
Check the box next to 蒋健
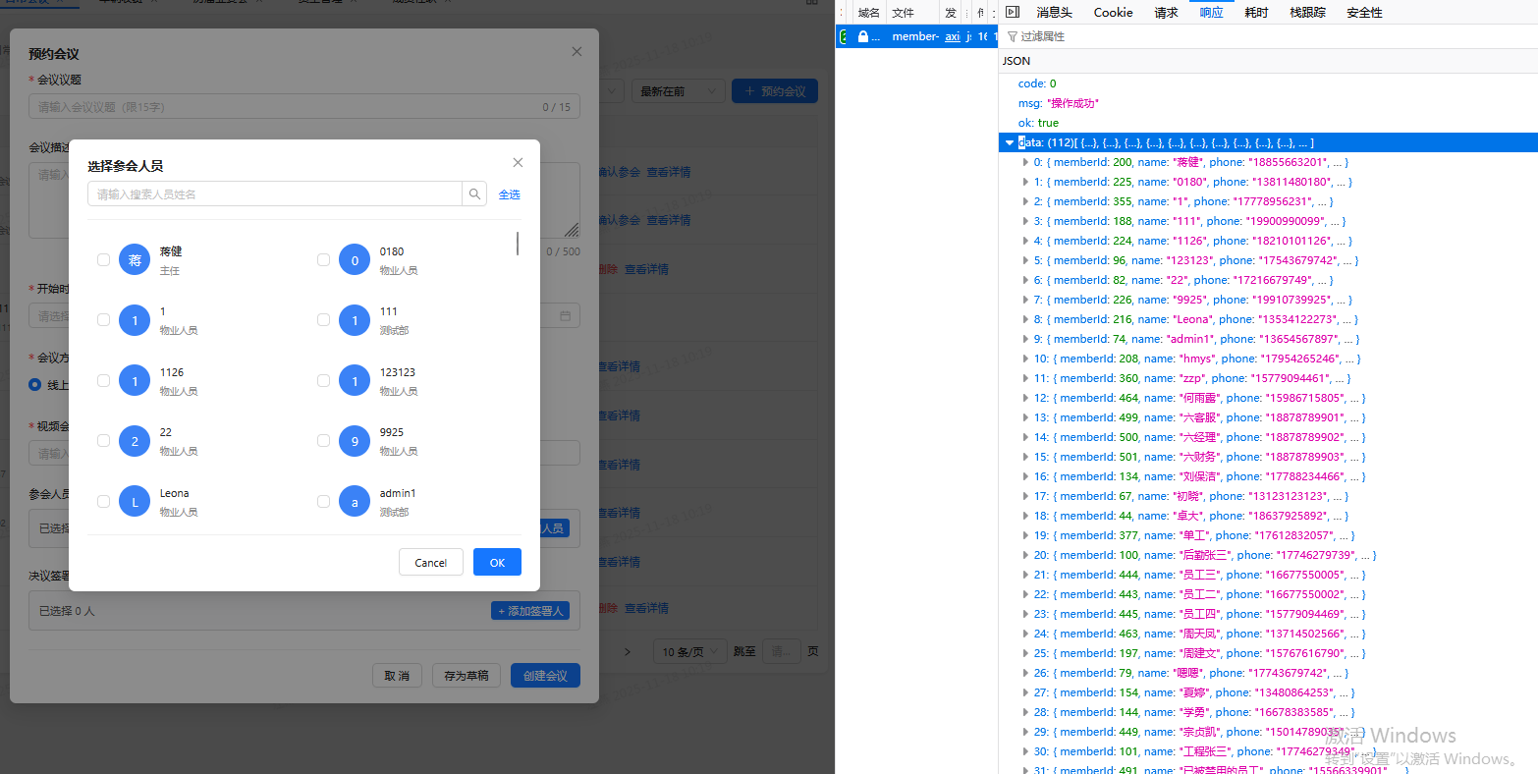pyautogui.click(x=103, y=260)
